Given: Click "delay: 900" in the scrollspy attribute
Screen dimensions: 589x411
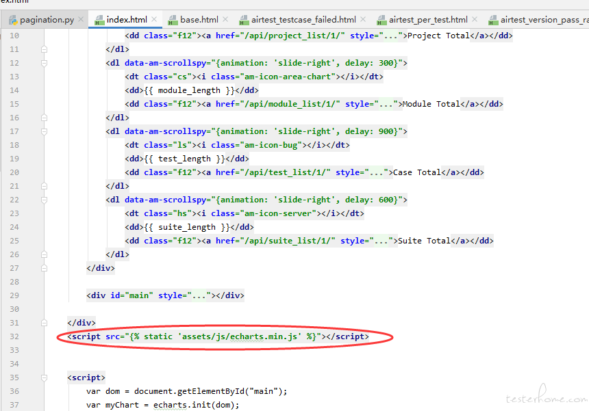Looking at the screenshot, I should pos(369,131).
